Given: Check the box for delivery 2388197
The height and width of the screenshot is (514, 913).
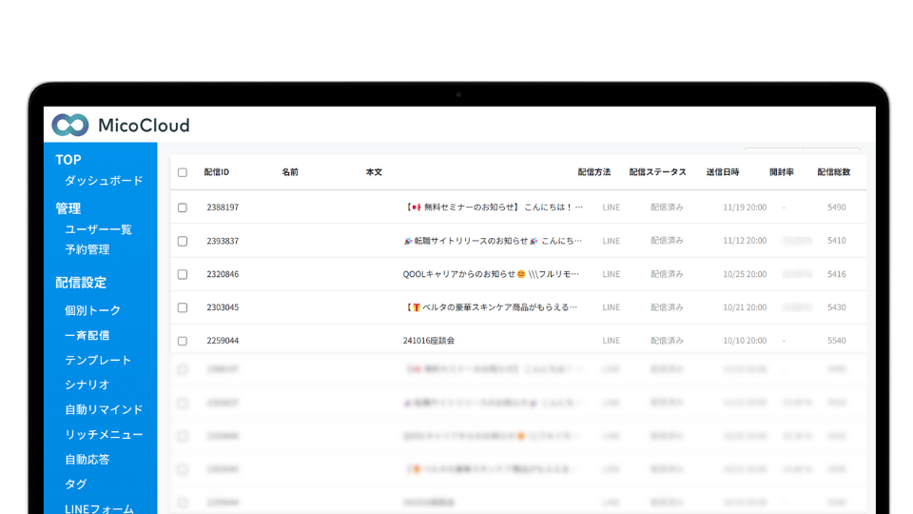Looking at the screenshot, I should tap(183, 208).
